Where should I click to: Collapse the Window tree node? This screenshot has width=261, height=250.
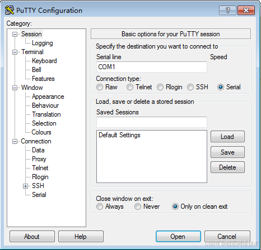click(15, 88)
